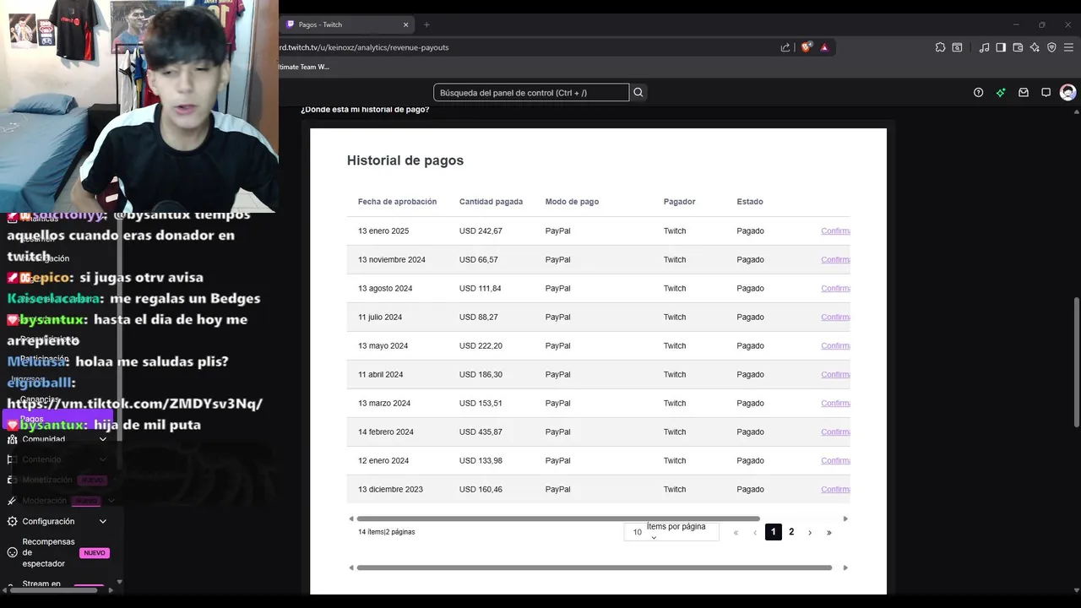The image size is (1081, 608).
Task: Click the 11 julio 2024 date cell
Action: [380, 317]
